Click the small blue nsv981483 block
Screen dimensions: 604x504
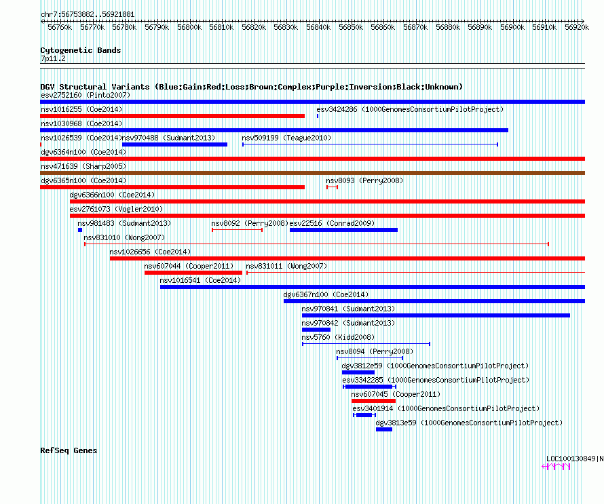tap(80, 230)
